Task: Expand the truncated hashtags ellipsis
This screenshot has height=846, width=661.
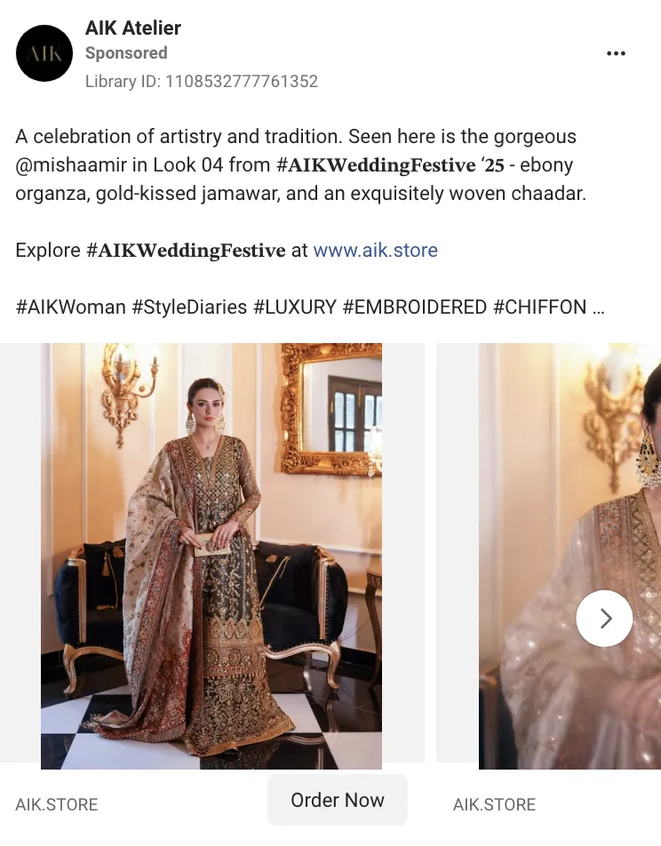Action: (598, 307)
